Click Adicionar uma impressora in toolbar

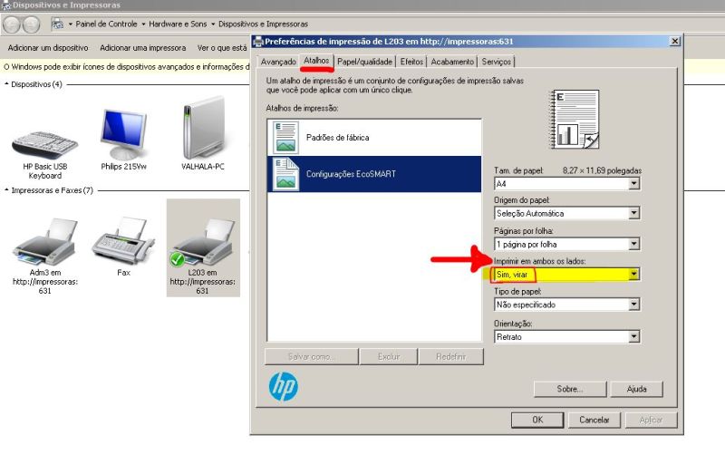[x=142, y=48]
